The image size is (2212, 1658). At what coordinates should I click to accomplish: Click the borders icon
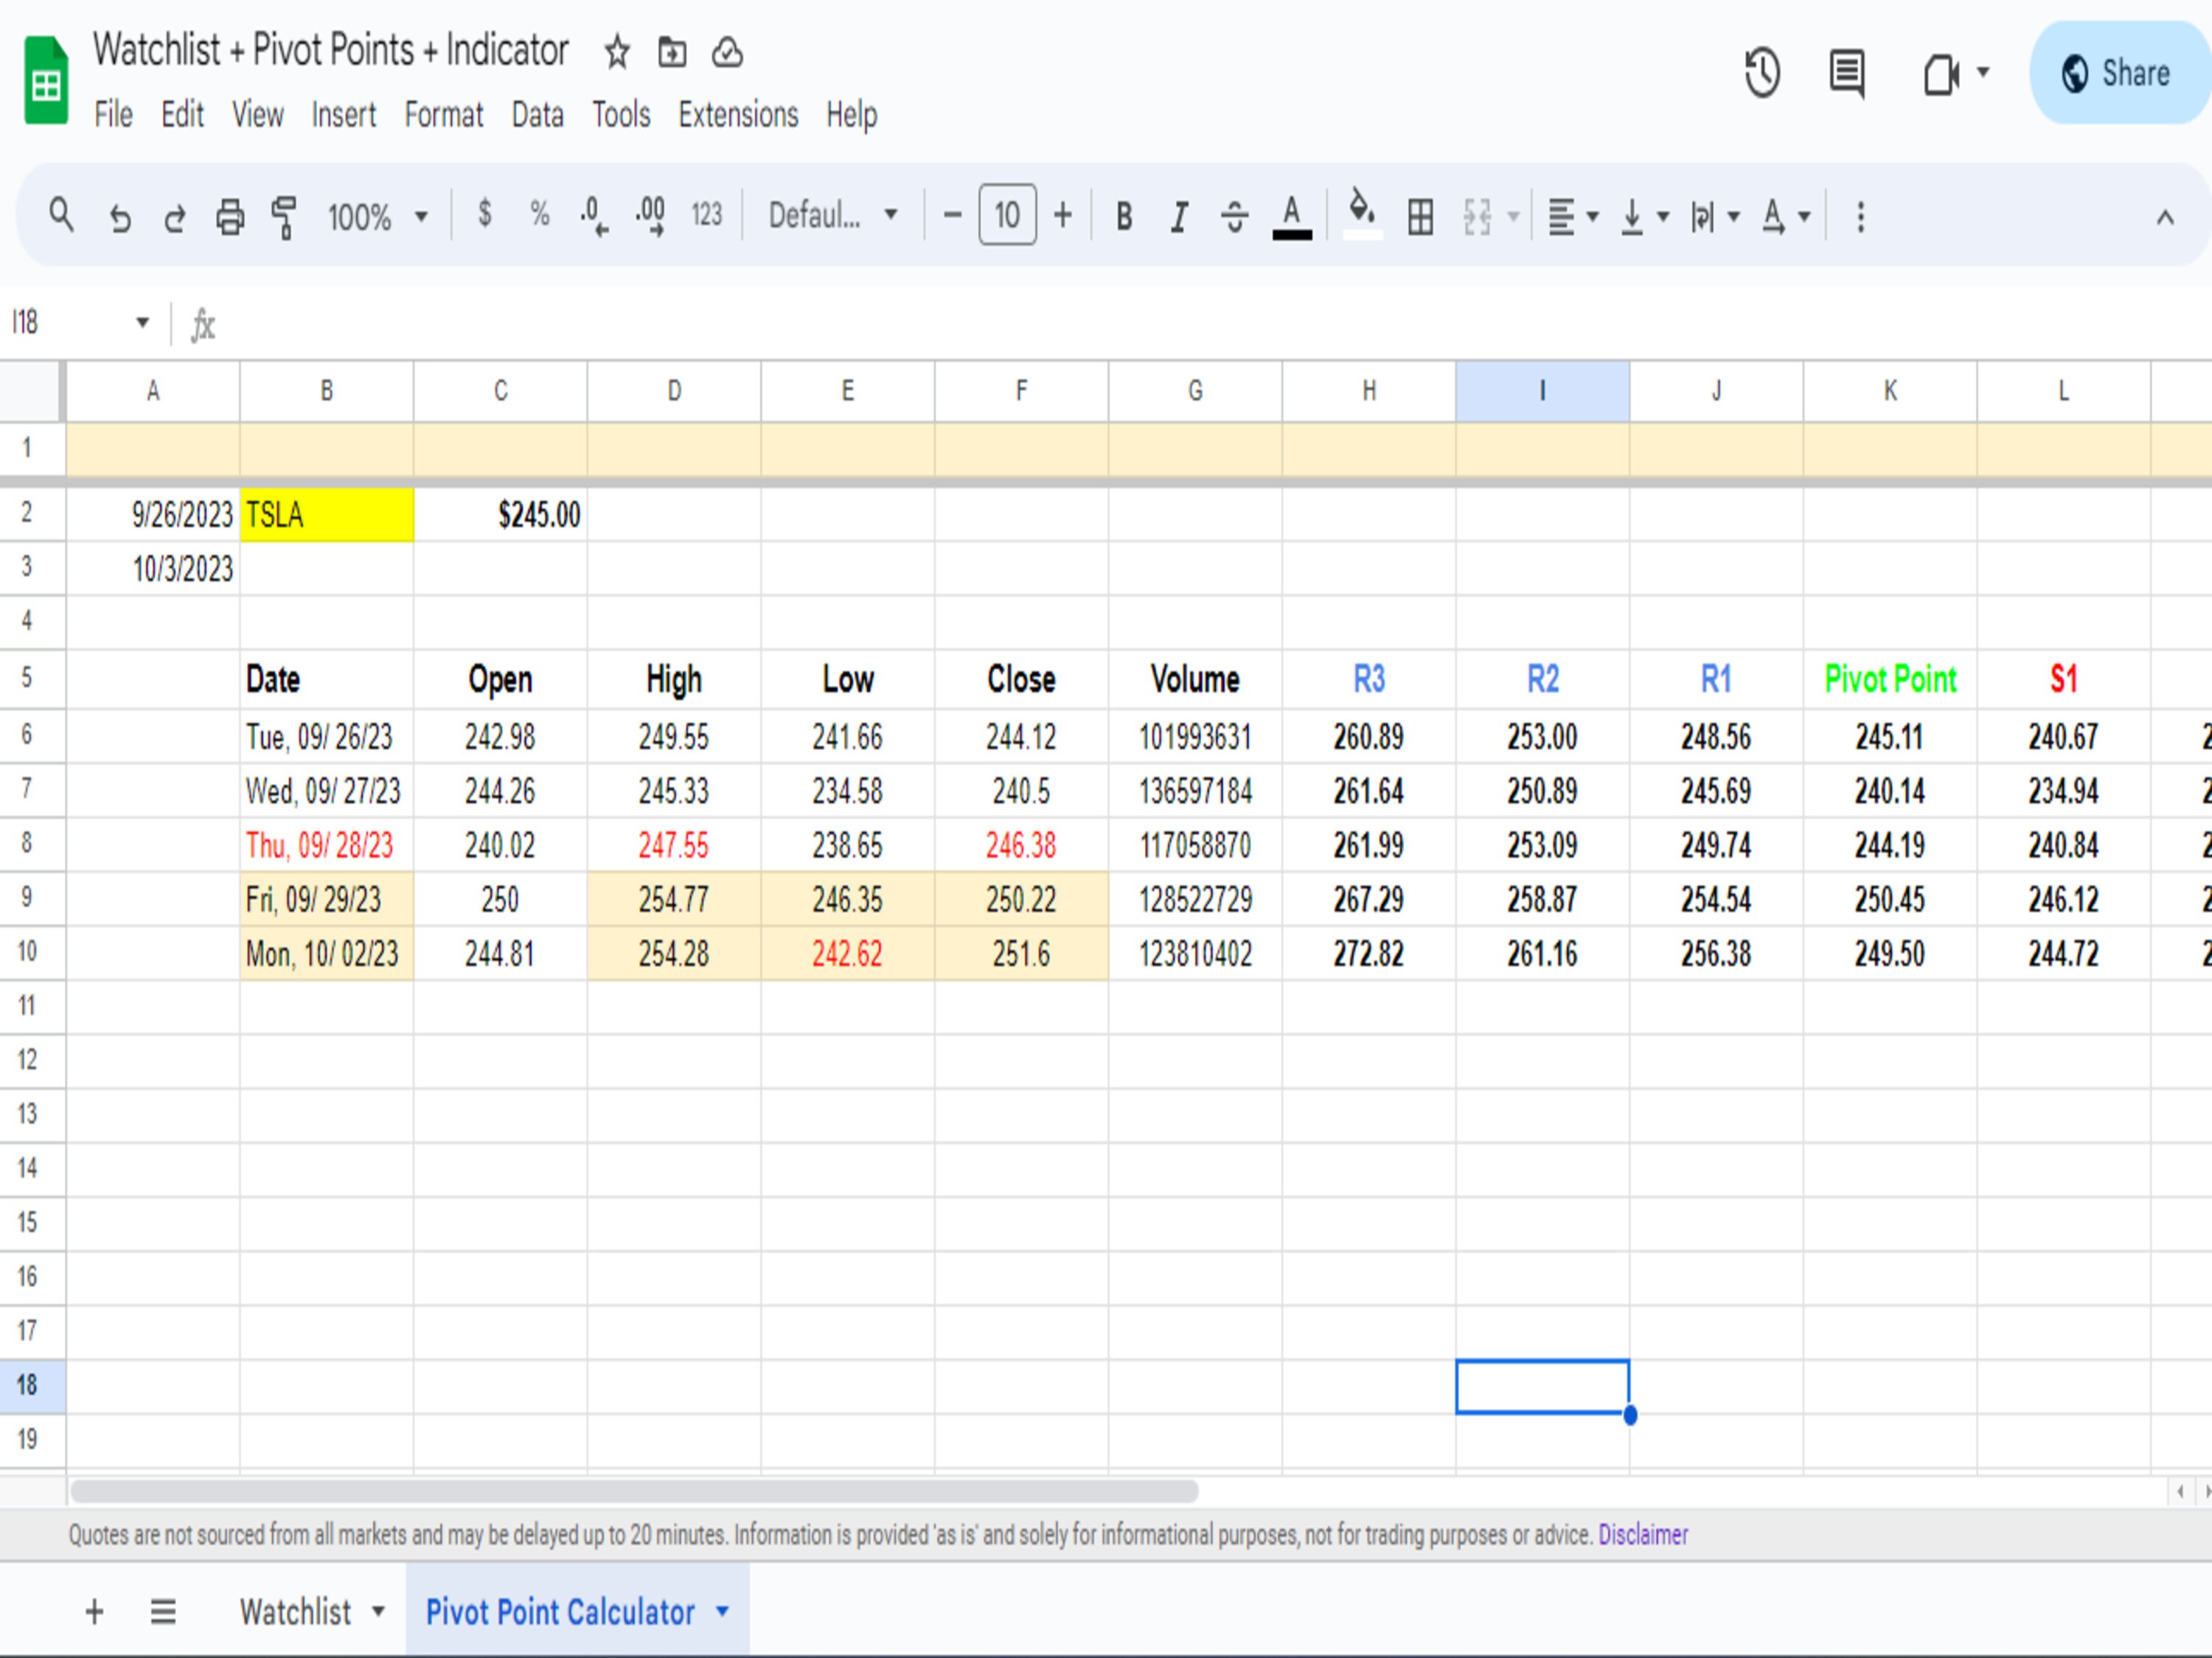pyautogui.click(x=1420, y=215)
